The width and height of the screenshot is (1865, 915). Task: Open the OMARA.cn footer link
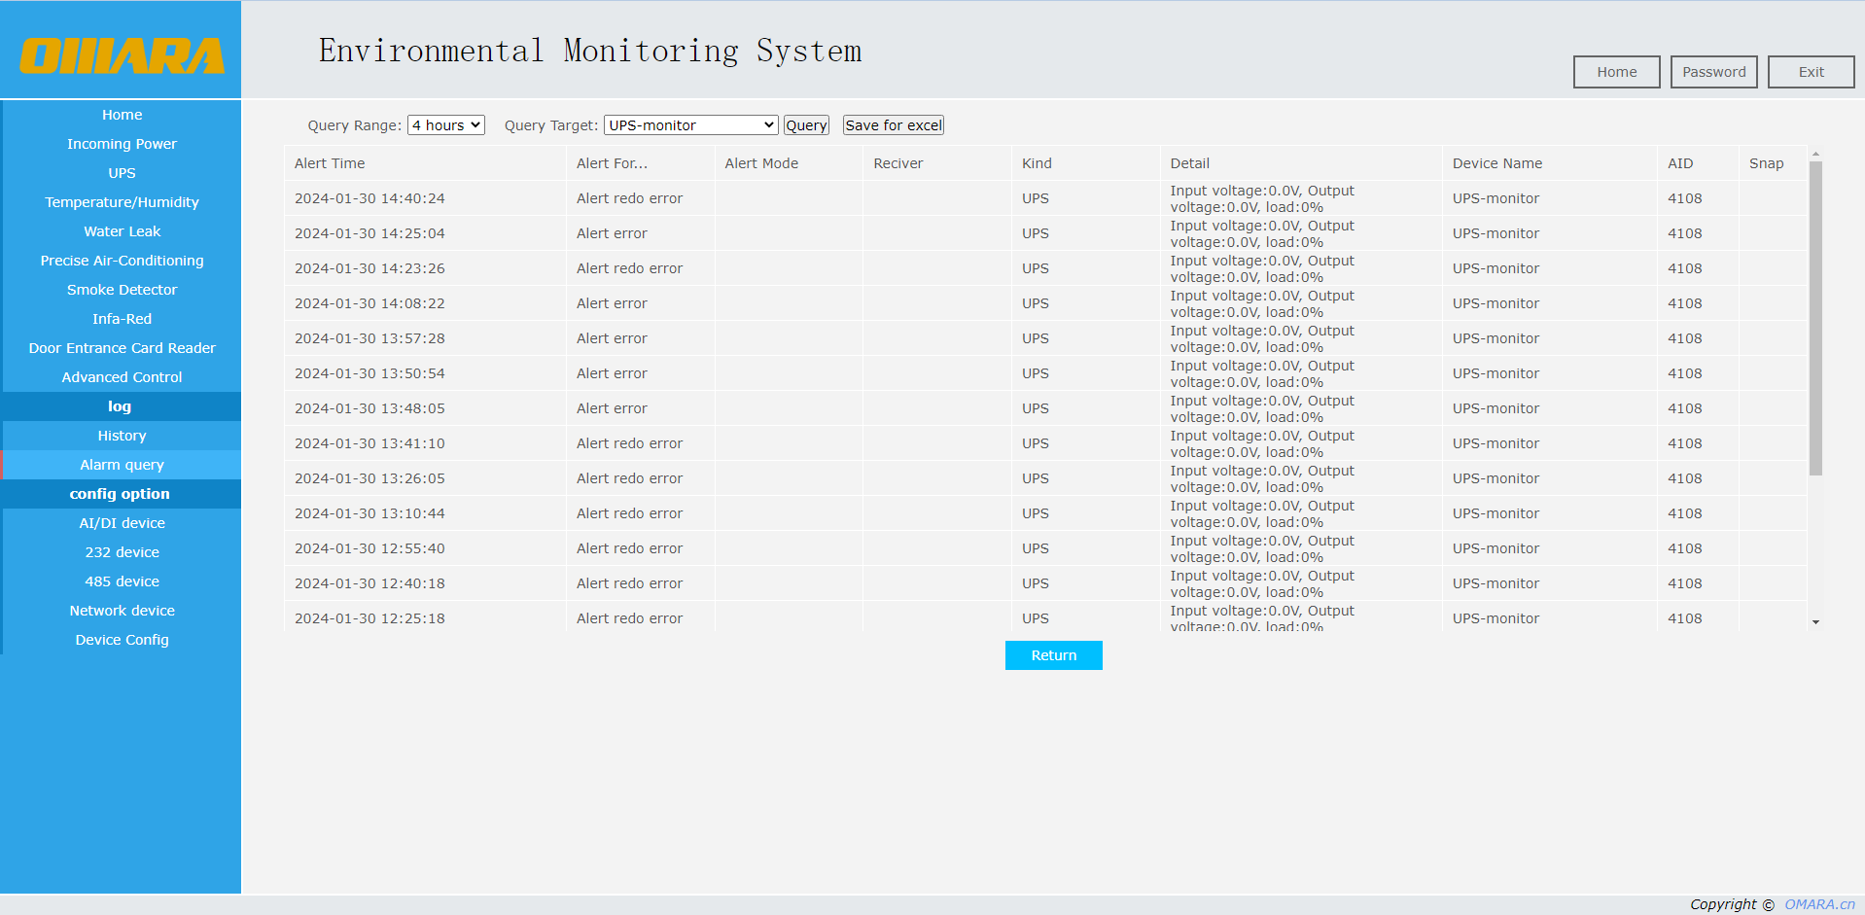click(1819, 904)
